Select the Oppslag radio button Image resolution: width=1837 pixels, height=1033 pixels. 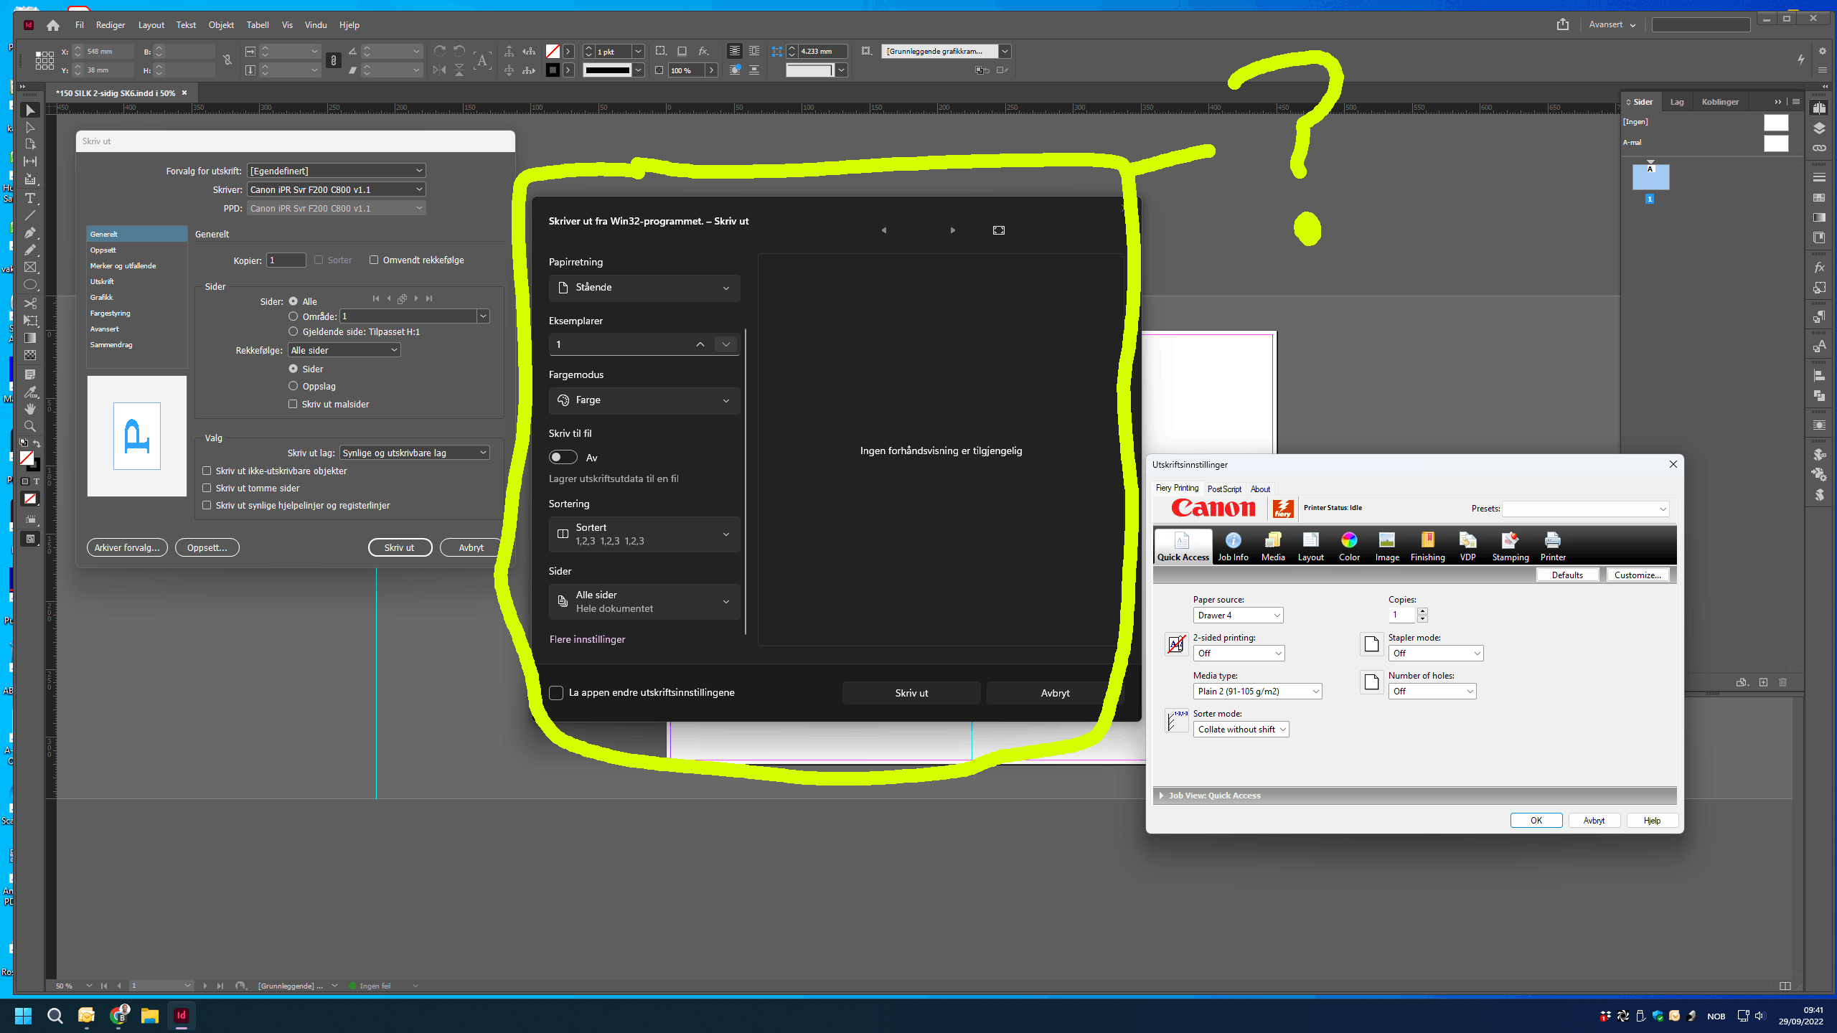[x=293, y=386]
